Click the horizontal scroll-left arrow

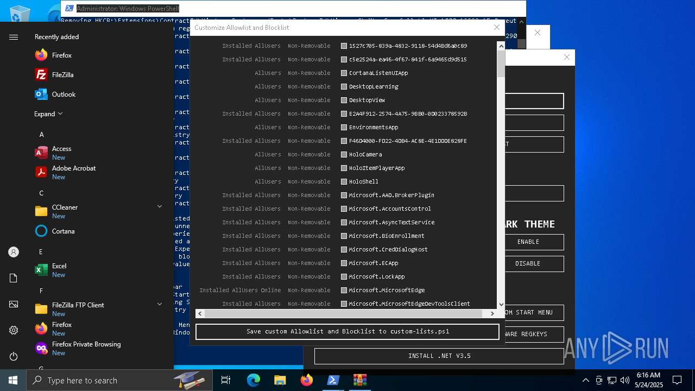[200, 313]
